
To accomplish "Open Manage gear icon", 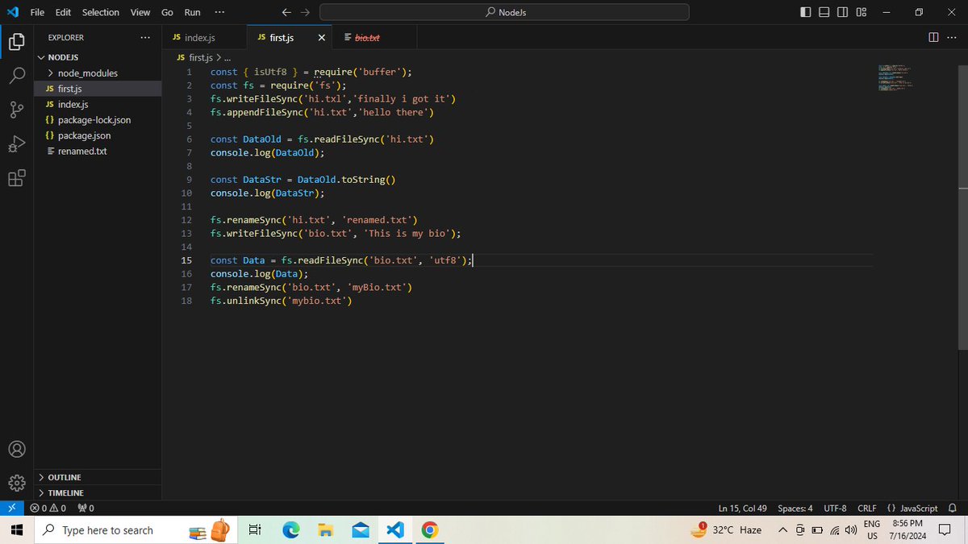I will 17,482.
